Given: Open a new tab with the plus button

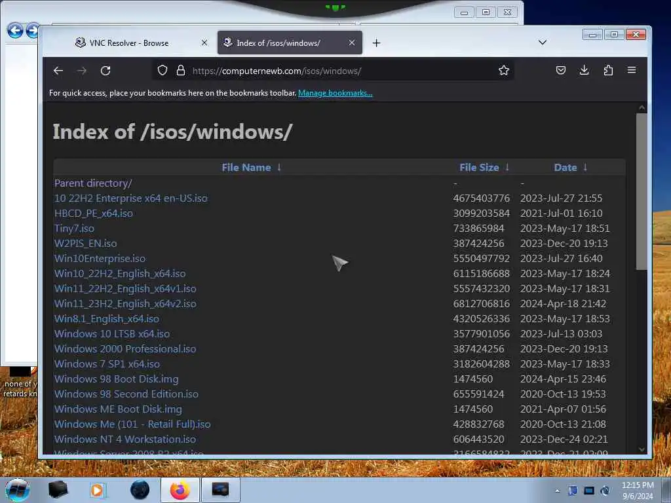Looking at the screenshot, I should (x=376, y=43).
